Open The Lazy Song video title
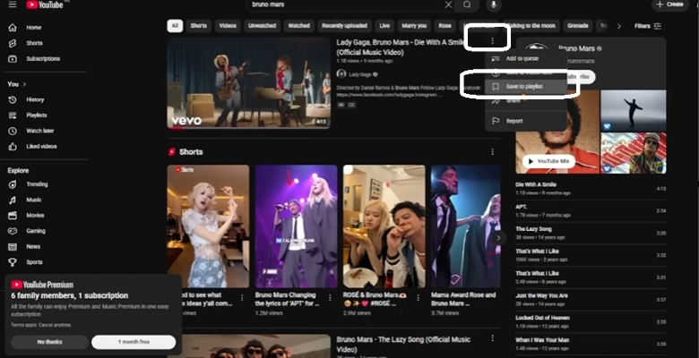699x358 pixels. (x=403, y=345)
